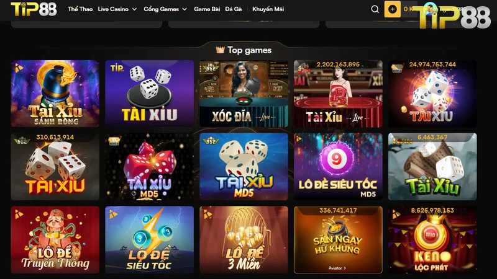This screenshot has width=497, height=279.
Task: Open the Xóc Đĩa Live game
Action: pyautogui.click(x=244, y=94)
